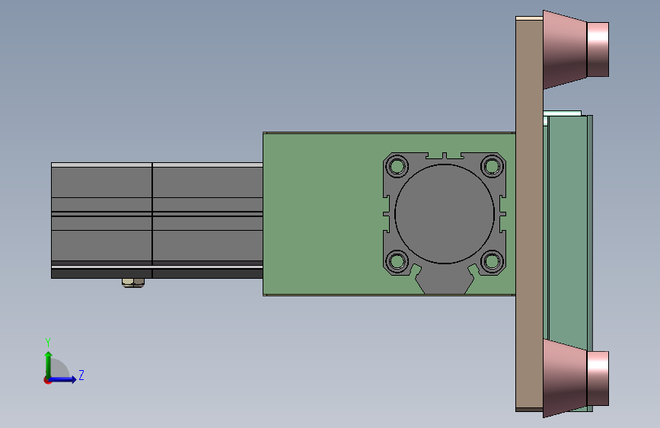Screen dimensions: 660x428
Task: Select the green mounting bracket plate
Action: point(322,214)
